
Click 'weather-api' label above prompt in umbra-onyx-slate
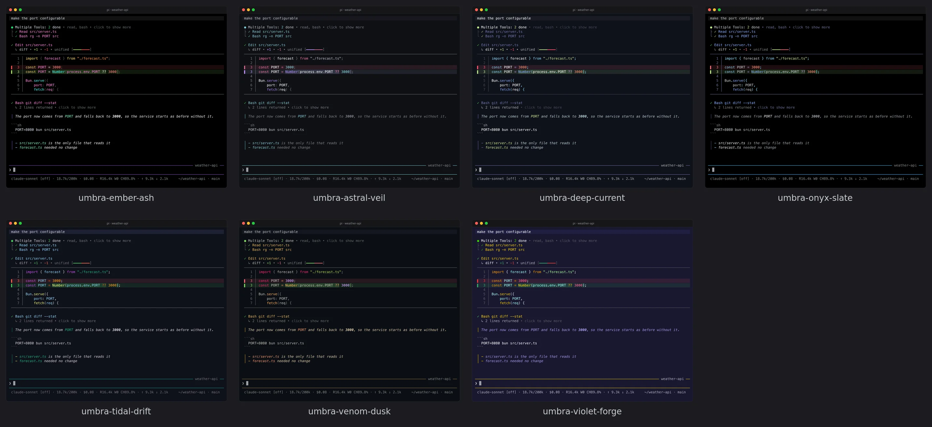click(905, 165)
